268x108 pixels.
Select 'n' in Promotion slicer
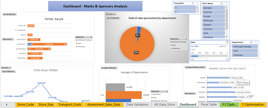pos(185,8)
